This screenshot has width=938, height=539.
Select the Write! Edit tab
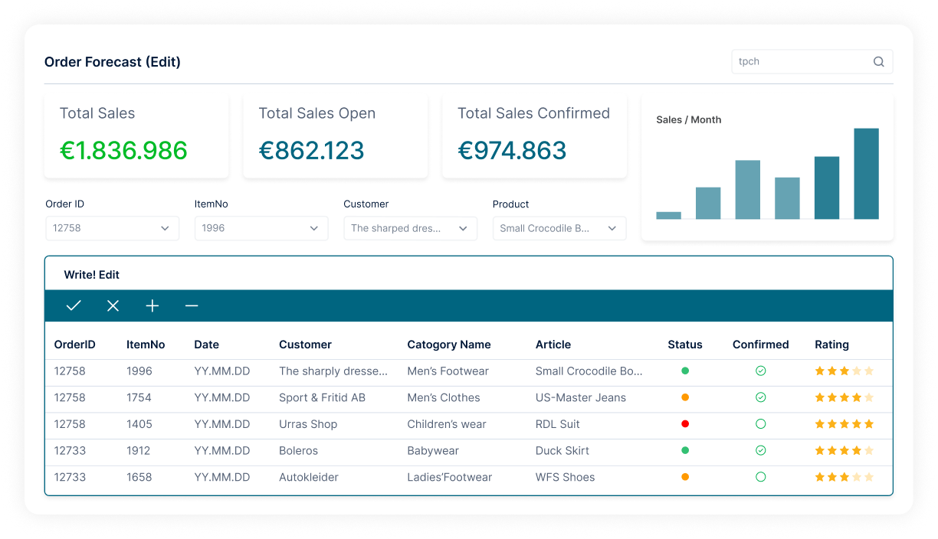click(92, 275)
